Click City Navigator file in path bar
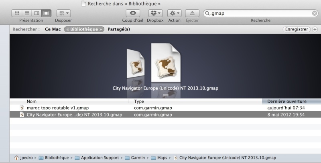The height and width of the screenshot is (163, 321). (x=225, y=158)
